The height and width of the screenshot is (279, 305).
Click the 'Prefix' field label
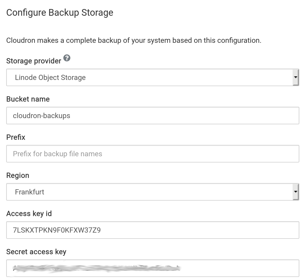[x=16, y=137]
